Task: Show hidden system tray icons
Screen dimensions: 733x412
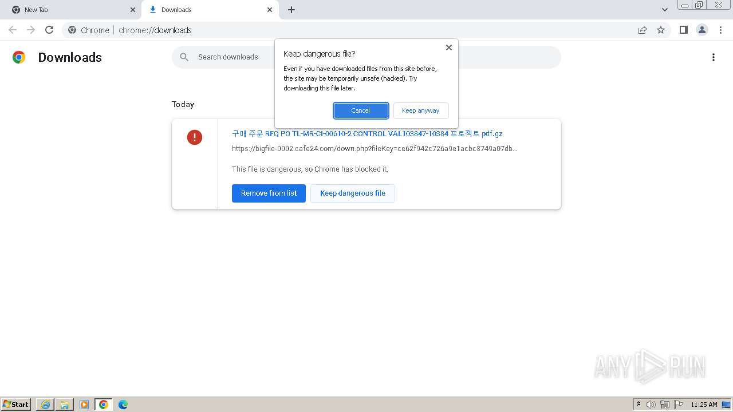Action: [x=639, y=405]
